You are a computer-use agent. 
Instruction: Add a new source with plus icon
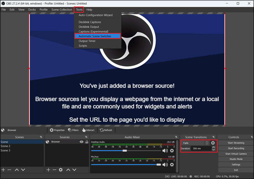pyautogui.click(x=48, y=170)
